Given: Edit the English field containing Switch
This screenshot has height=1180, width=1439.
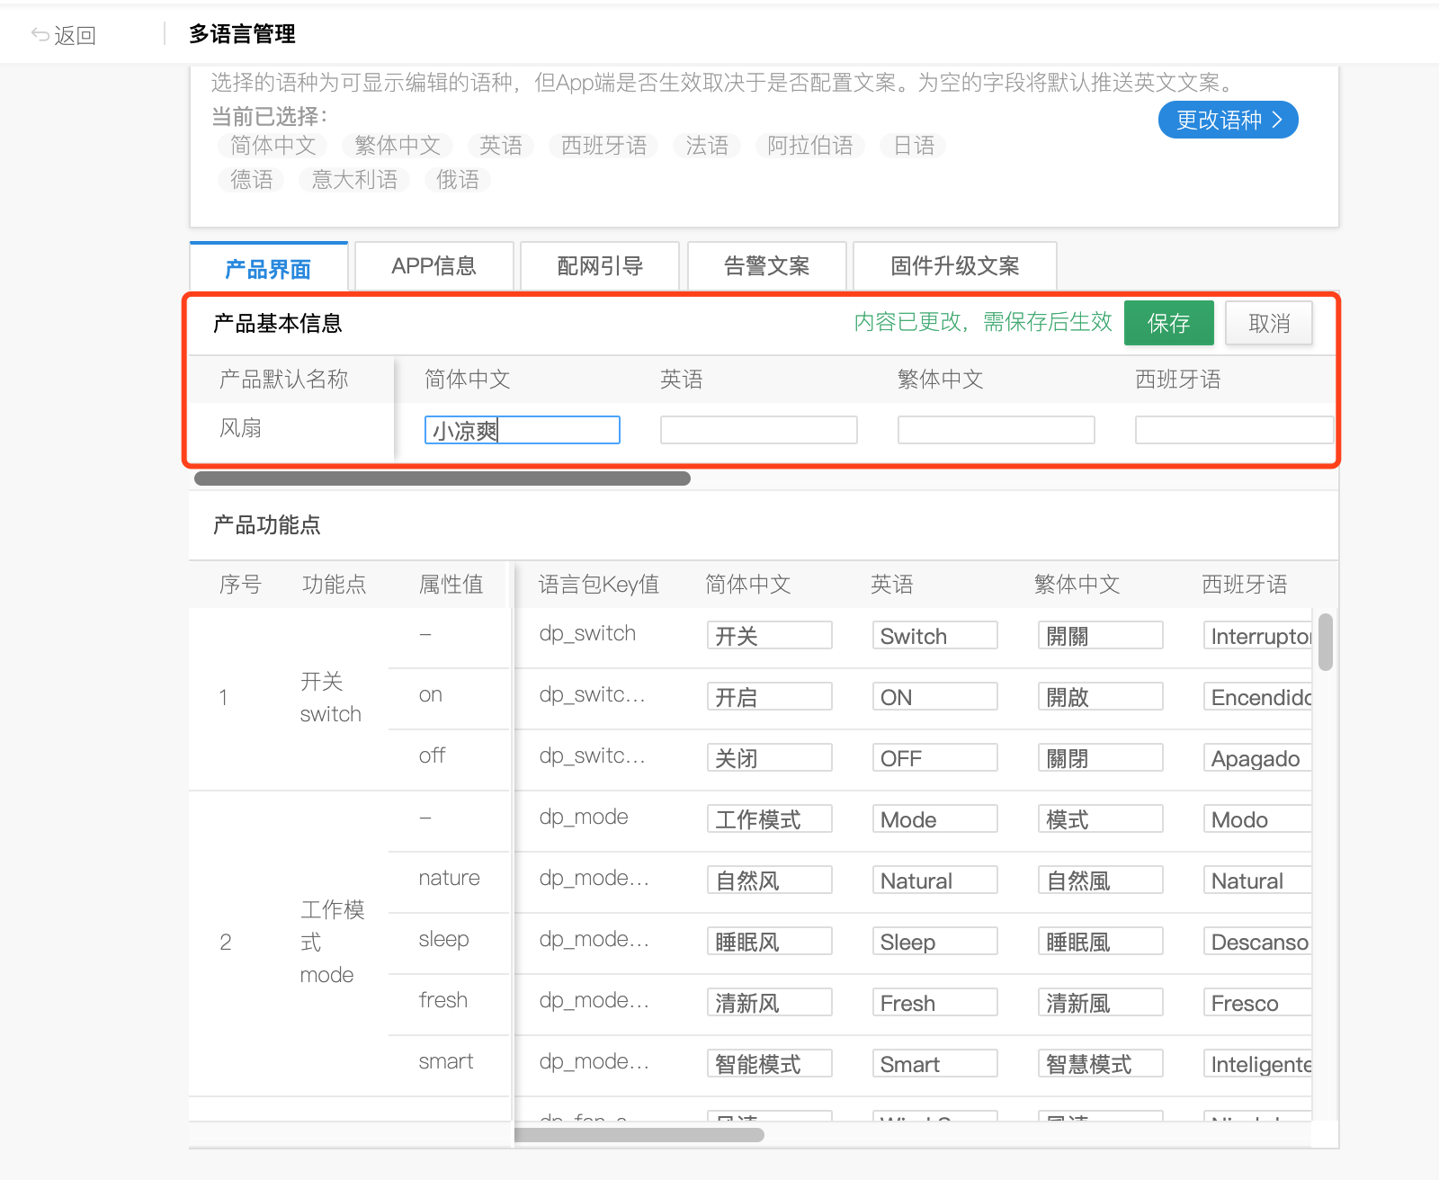Looking at the screenshot, I should pyautogui.click(x=935, y=635).
